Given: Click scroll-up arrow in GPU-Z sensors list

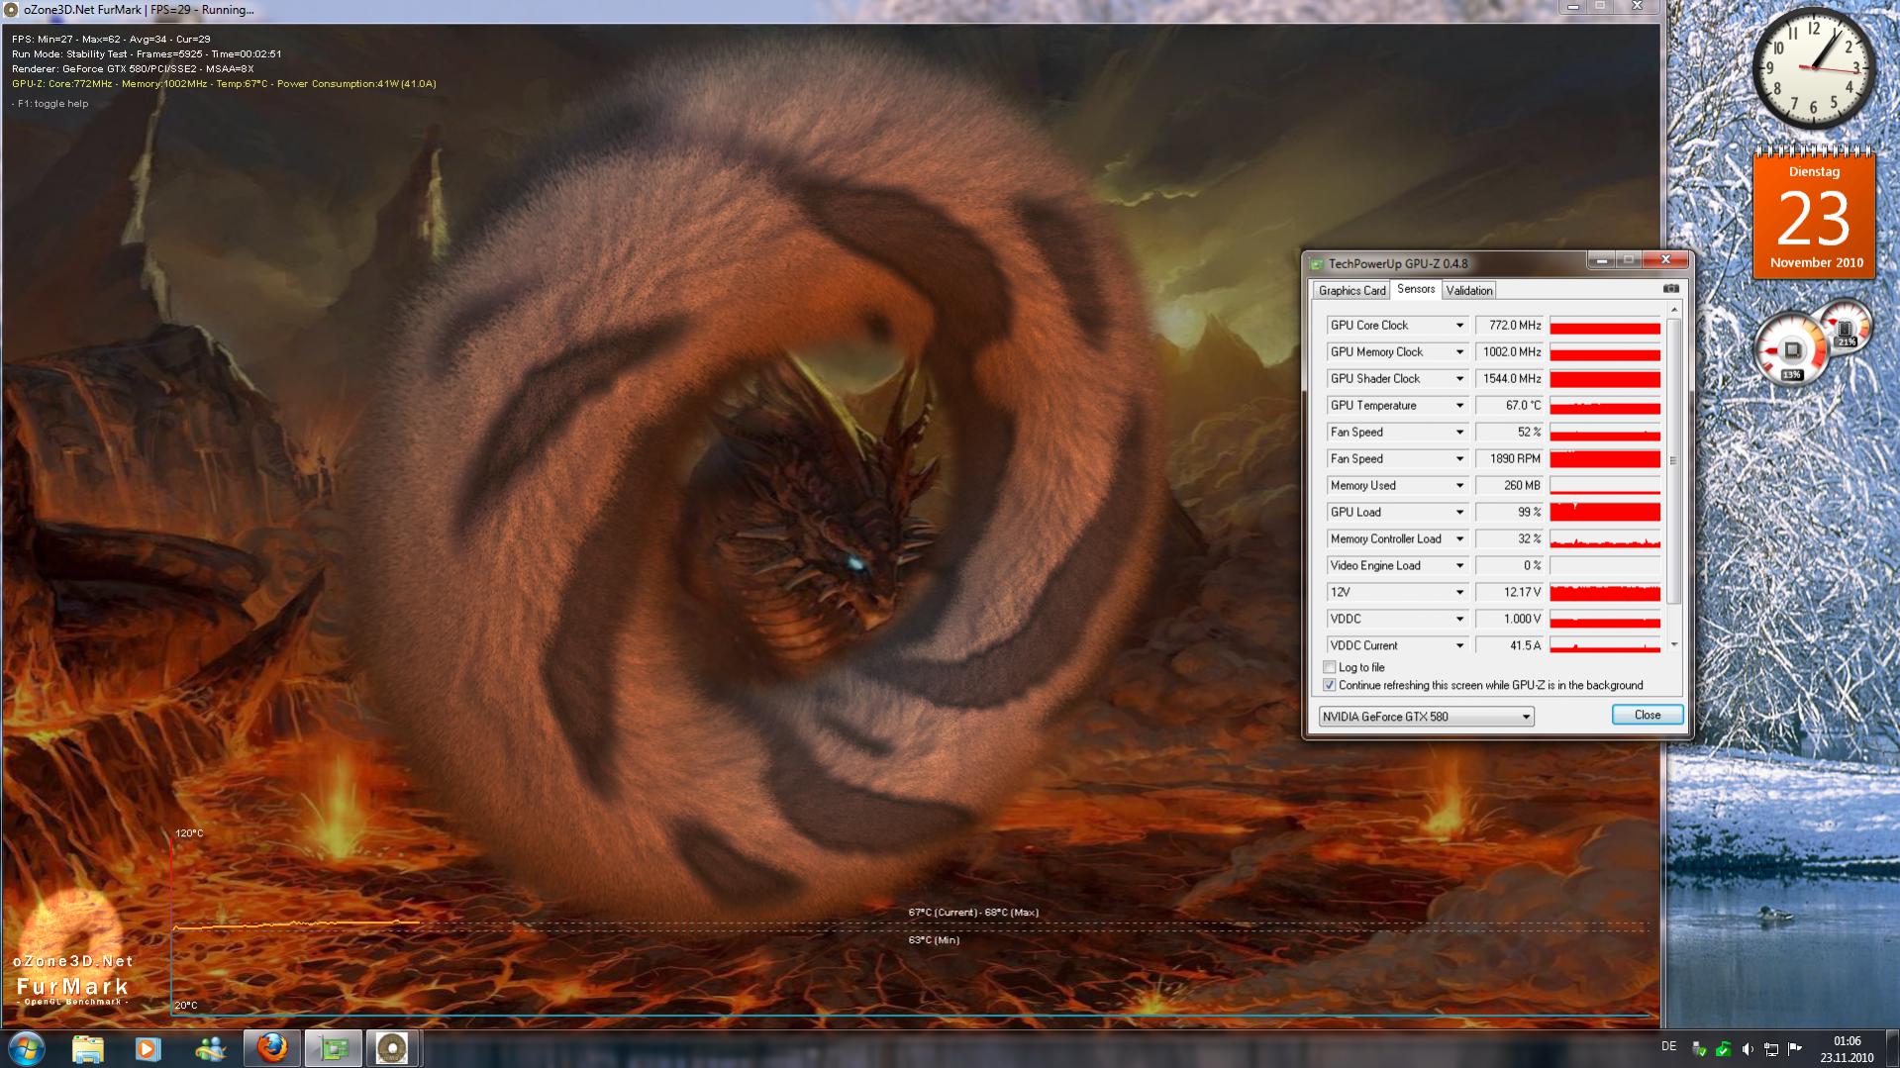Looking at the screenshot, I should [x=1673, y=311].
